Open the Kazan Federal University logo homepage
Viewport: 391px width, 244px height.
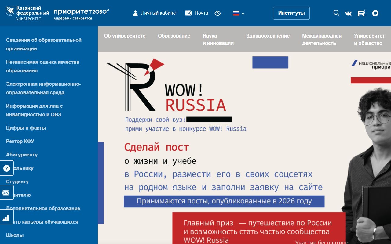tap(27, 13)
